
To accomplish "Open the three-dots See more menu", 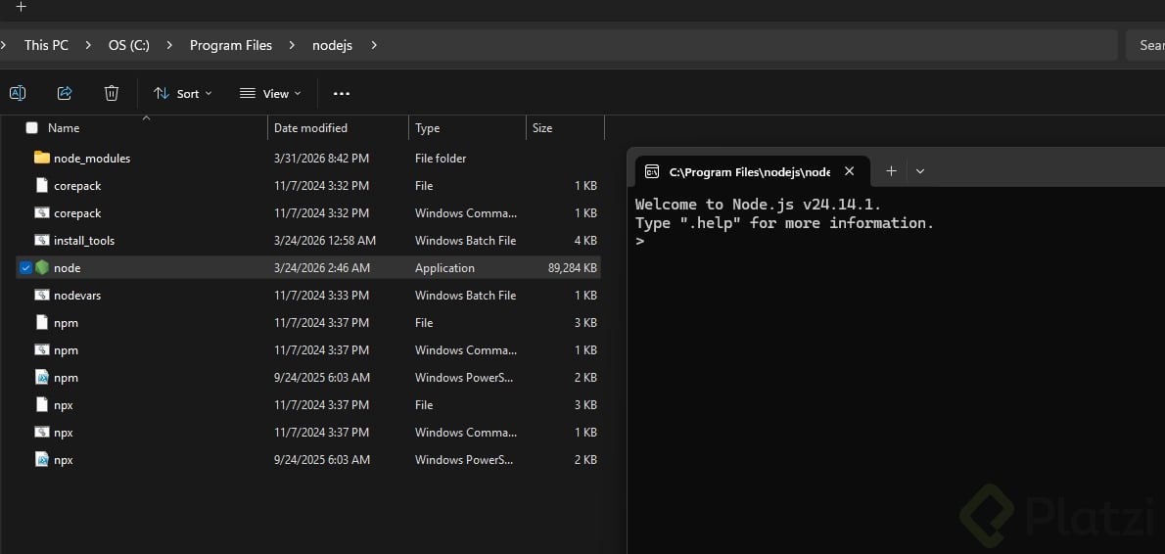I will 341,94.
